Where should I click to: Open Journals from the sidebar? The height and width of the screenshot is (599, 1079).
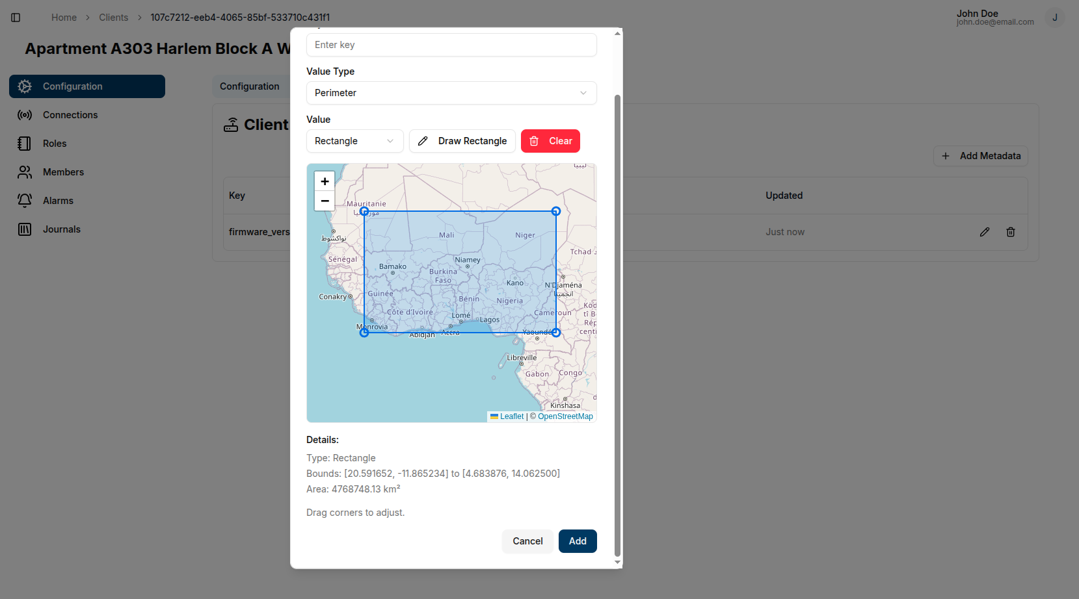pyautogui.click(x=61, y=229)
